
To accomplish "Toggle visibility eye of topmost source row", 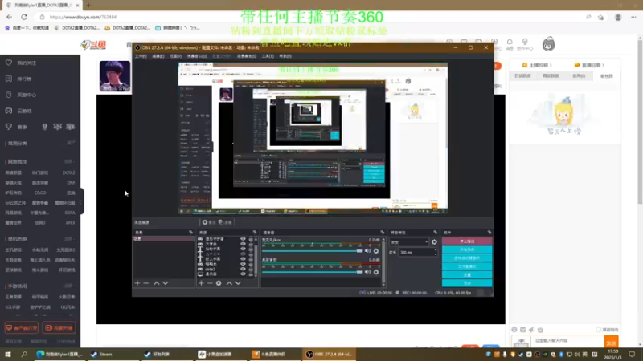I will coord(243,239).
